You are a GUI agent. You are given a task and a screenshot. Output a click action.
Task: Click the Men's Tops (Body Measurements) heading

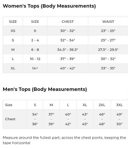[x=45, y=89]
